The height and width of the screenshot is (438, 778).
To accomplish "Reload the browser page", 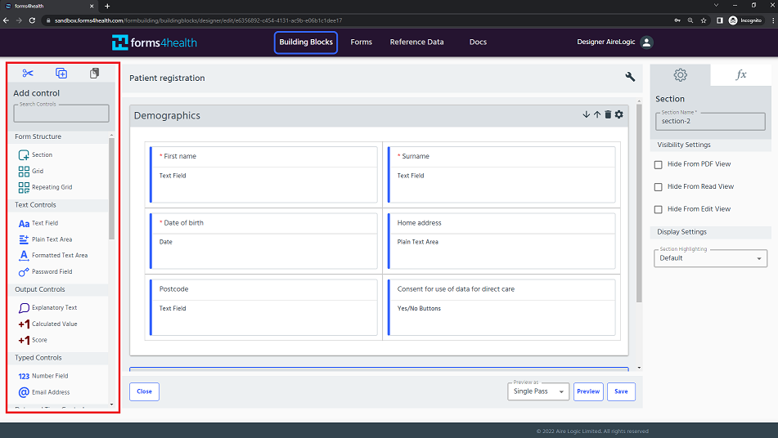I will point(32,20).
